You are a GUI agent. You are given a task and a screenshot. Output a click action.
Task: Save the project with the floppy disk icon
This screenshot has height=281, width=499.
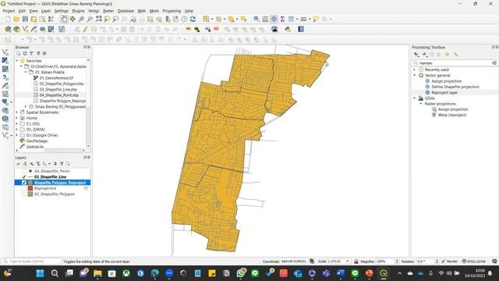[x=25, y=19]
